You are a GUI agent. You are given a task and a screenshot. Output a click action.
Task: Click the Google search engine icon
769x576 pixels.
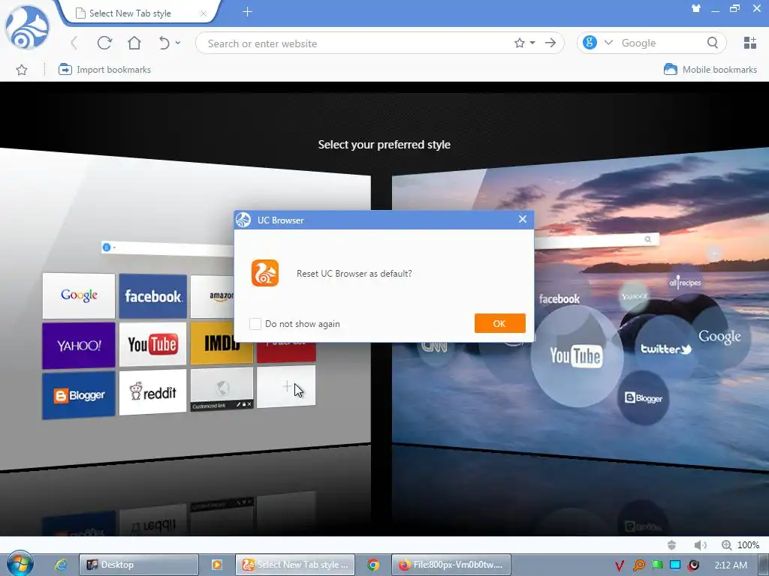[x=590, y=43]
